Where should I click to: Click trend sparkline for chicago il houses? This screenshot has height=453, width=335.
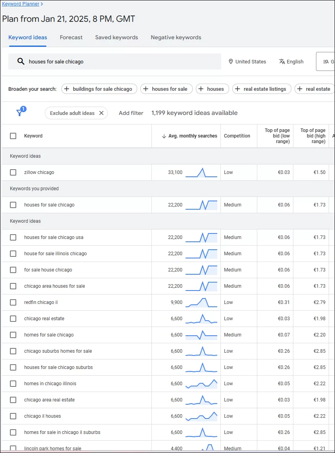click(x=201, y=416)
